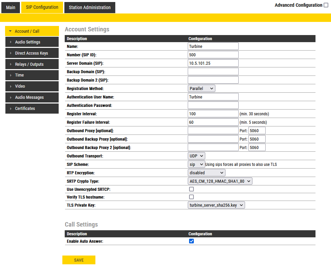Uncheck Enable Auto Answer
Screen dimensions: 331x267
click(191, 241)
